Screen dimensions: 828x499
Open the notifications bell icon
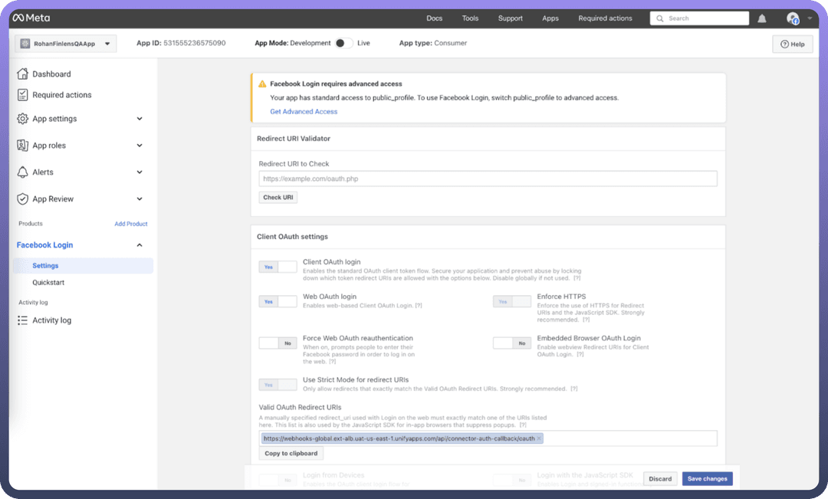[x=762, y=18]
